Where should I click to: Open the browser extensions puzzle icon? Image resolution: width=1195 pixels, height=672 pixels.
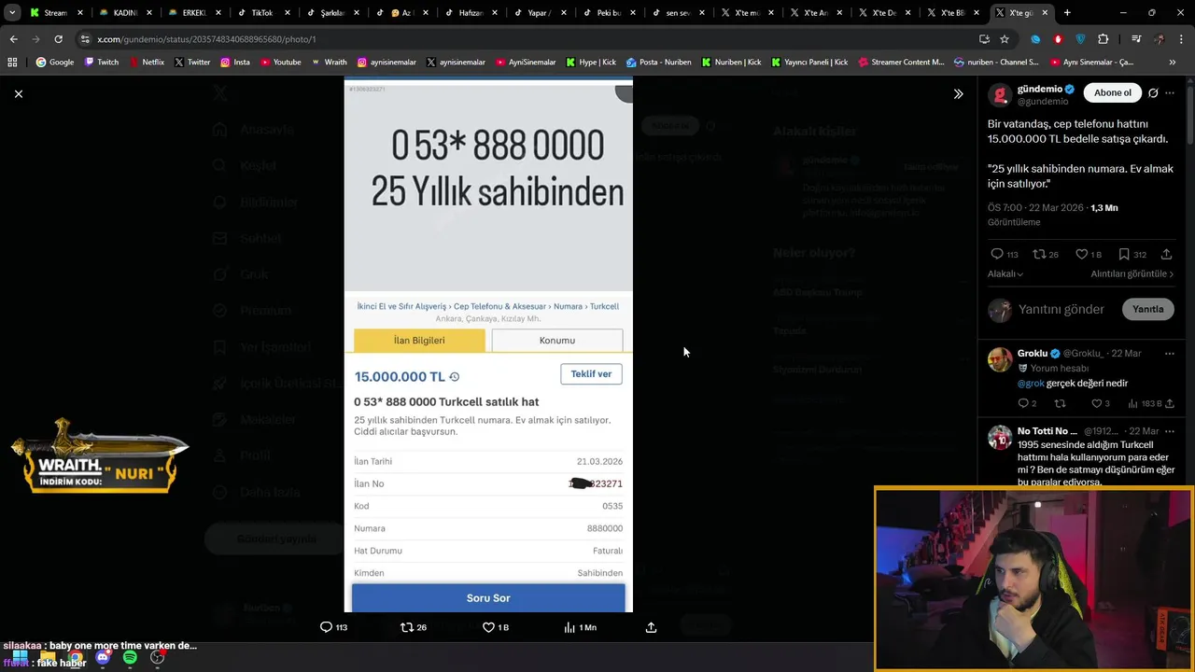click(1104, 39)
